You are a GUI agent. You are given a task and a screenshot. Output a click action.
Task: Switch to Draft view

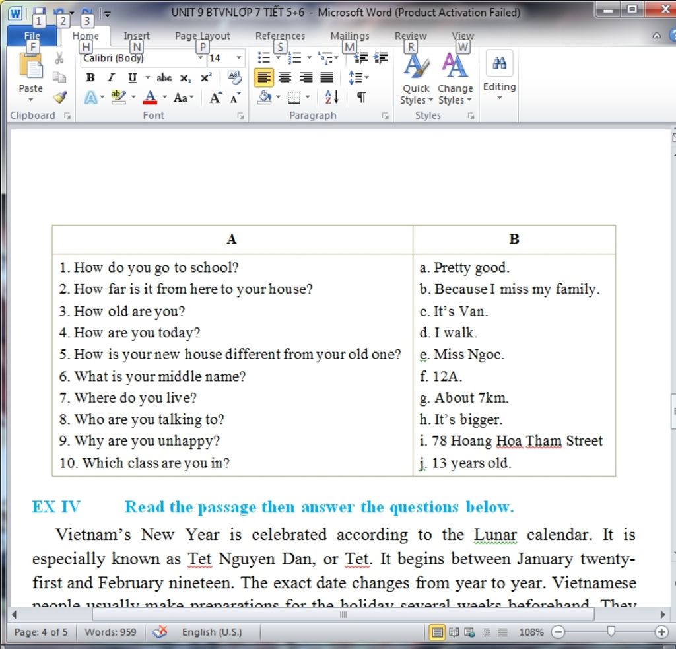(502, 632)
